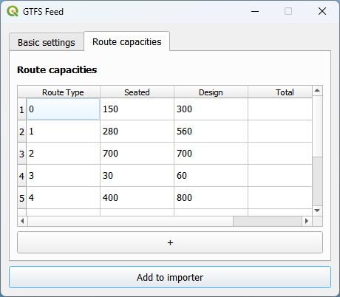Viewport: 340px width, 297px height.
Task: Select row header number 3
Action: (22, 154)
